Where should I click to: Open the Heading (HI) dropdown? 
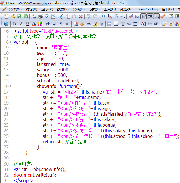68,24
